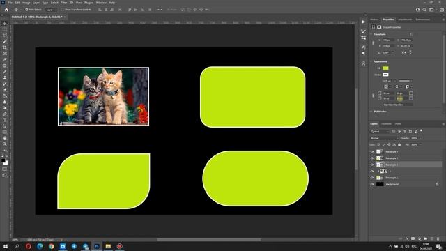The height and width of the screenshot is (251, 446).
Task: Select the Rectangular Marquee tool
Action: (x=5, y=29)
